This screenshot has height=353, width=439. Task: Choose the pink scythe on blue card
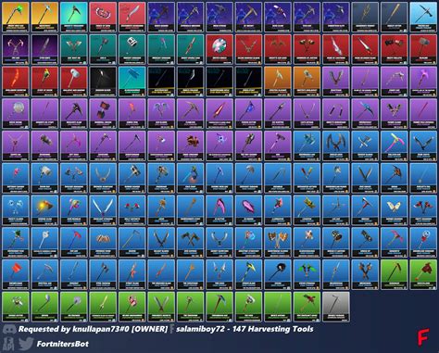(219, 210)
